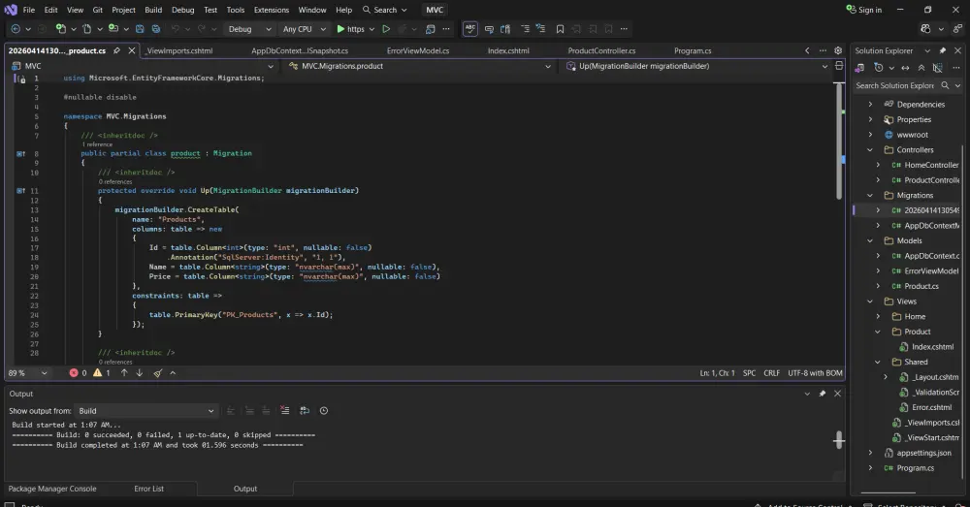Click the Save All toolbar icon
Viewport: 970px width, 507px height.
coord(156,29)
